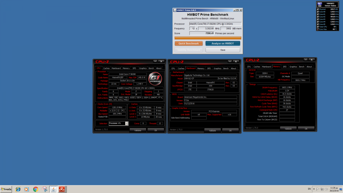Open the taskbar clock showing 11:26
Screen dimensions: 343x193
(x=334, y=189)
